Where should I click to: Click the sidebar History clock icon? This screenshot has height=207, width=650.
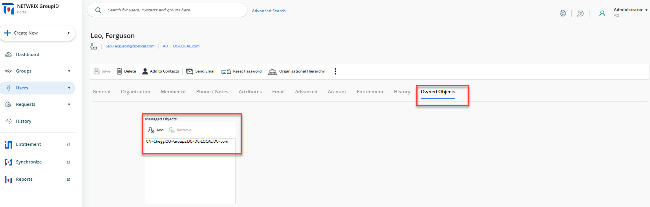pyautogui.click(x=8, y=121)
